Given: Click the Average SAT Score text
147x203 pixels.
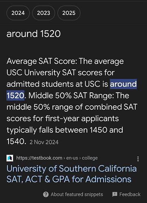Looking at the screenshot, I should (x=42, y=61).
